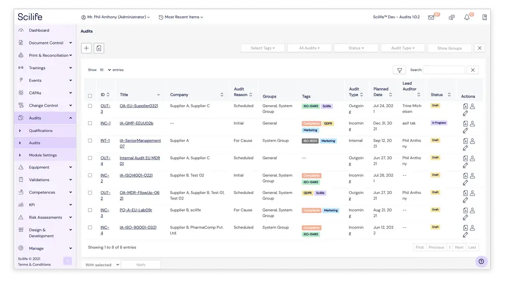Screen dimensions: 506x283
Task: Open the OA-EU-Supplier0321 audit link
Action: [x=139, y=106]
